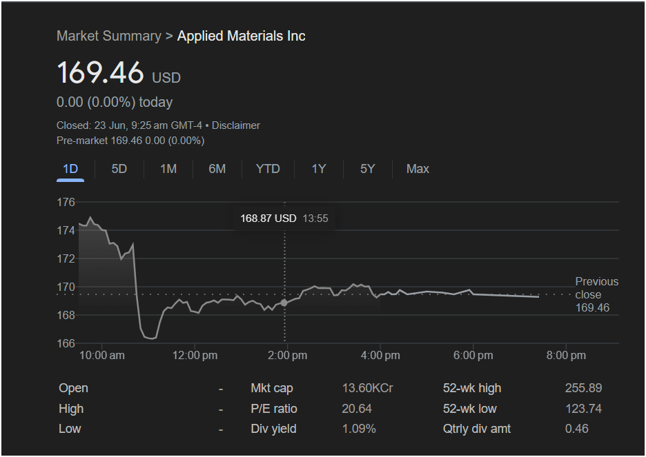646x457 pixels.
Task: Click the Previous close 169.46 label
Action: pos(596,294)
